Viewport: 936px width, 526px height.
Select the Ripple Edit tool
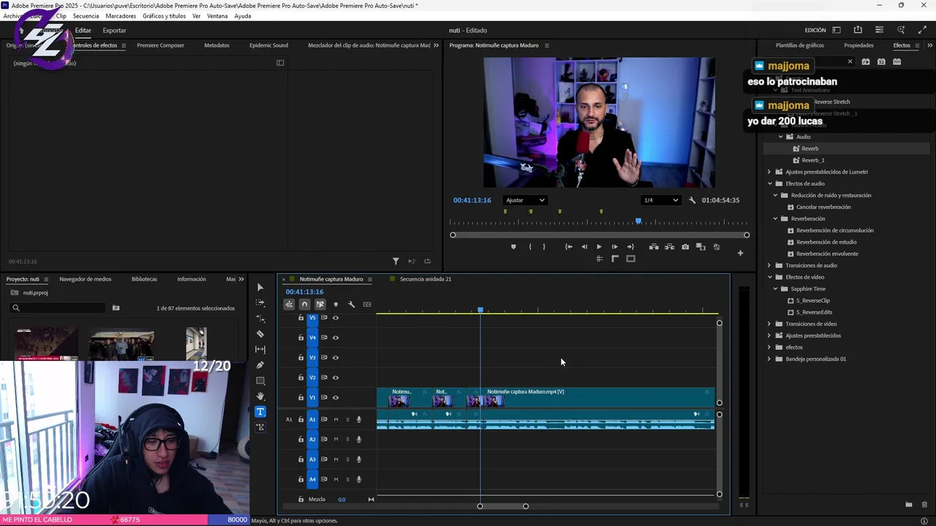click(x=260, y=319)
